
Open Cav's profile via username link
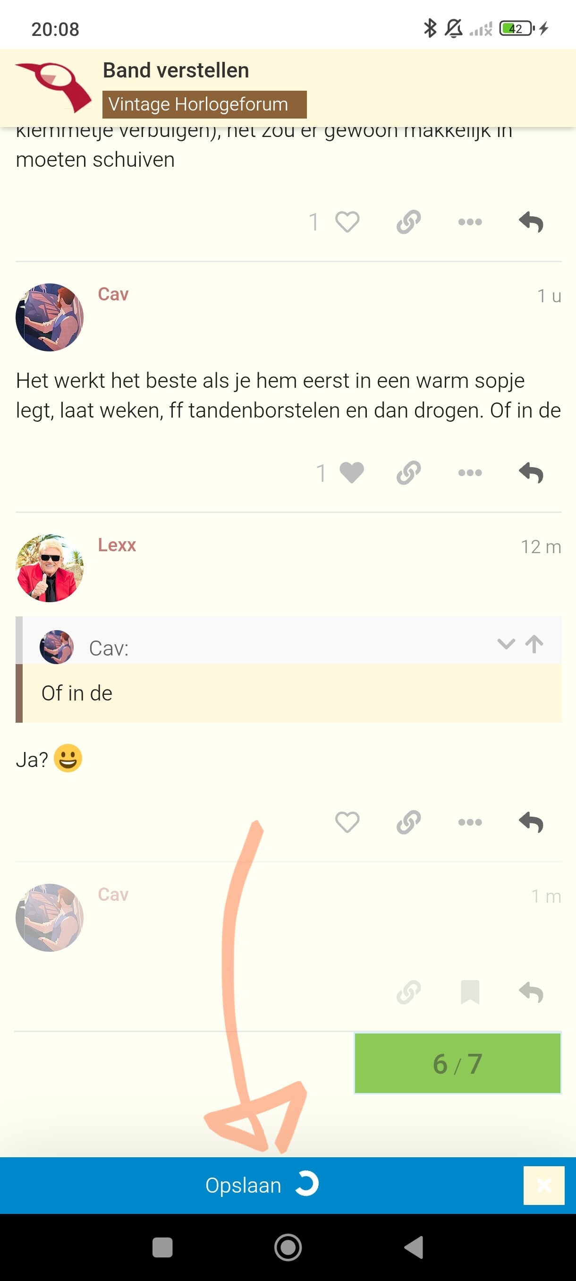113,294
